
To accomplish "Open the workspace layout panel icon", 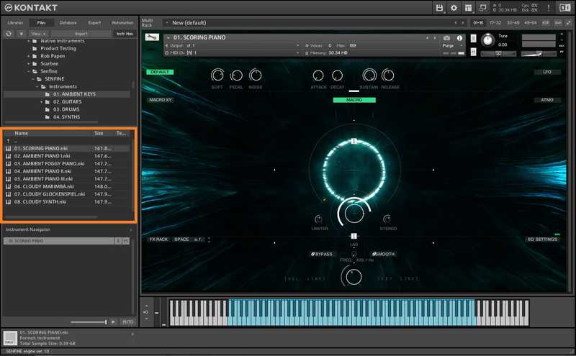I will [469, 8].
